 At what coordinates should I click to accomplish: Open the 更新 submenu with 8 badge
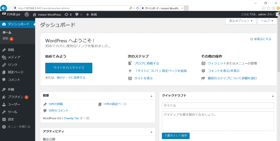pyautogui.click(x=8, y=39)
